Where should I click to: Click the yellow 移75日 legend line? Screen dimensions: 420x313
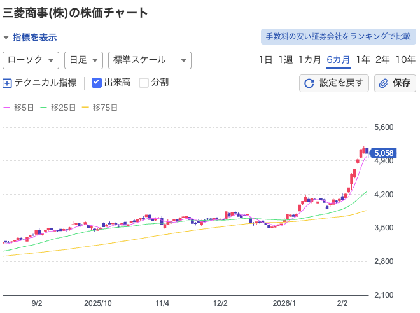[x=86, y=108]
